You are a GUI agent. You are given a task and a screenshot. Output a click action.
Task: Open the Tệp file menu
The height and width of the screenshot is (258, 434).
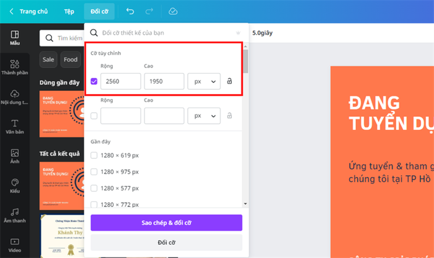(x=69, y=11)
